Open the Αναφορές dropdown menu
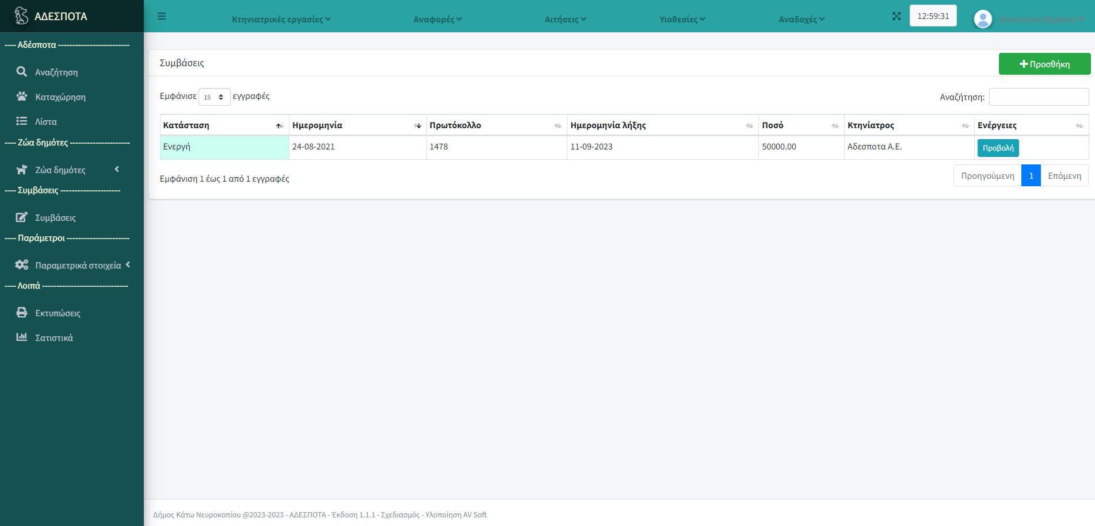This screenshot has width=1095, height=526. pos(438,19)
